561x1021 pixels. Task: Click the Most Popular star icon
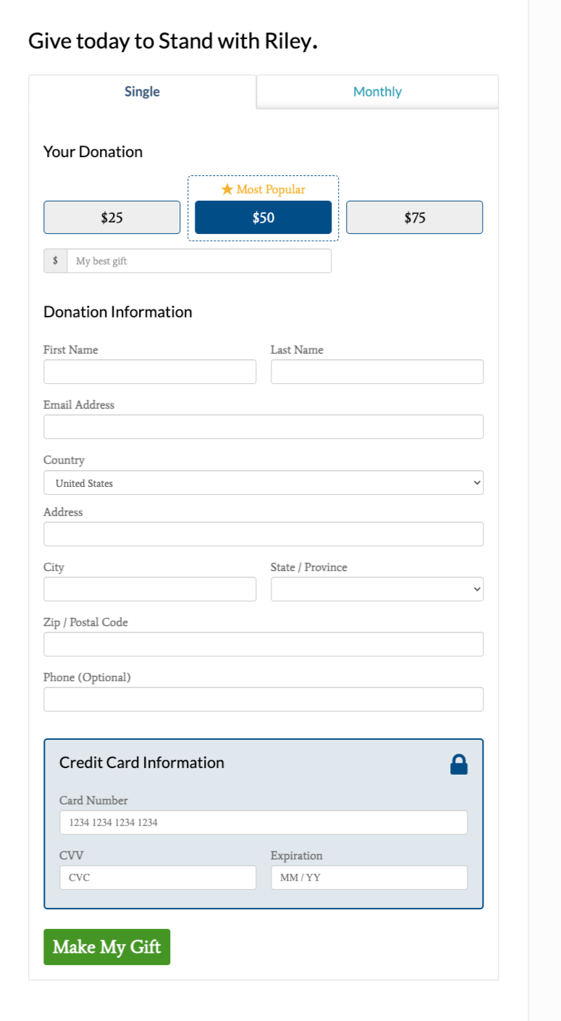click(227, 189)
